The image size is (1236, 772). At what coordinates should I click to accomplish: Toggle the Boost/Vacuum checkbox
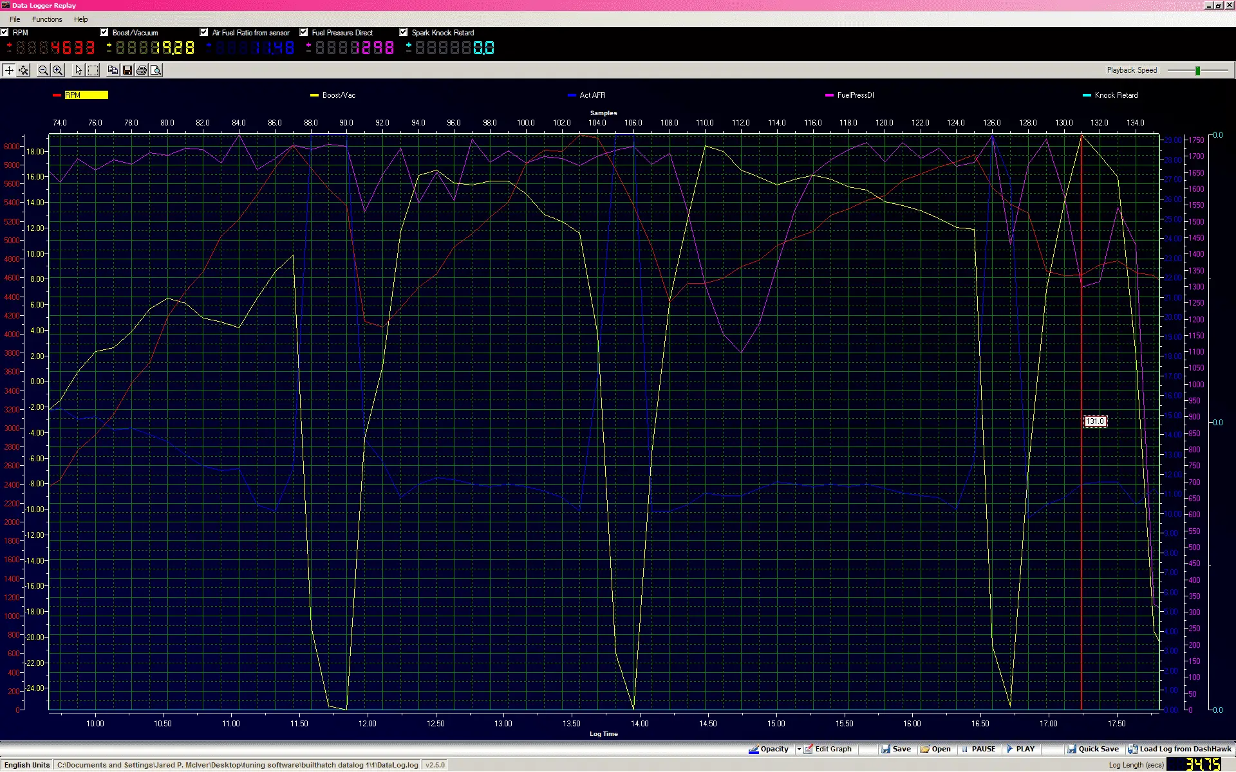(104, 32)
